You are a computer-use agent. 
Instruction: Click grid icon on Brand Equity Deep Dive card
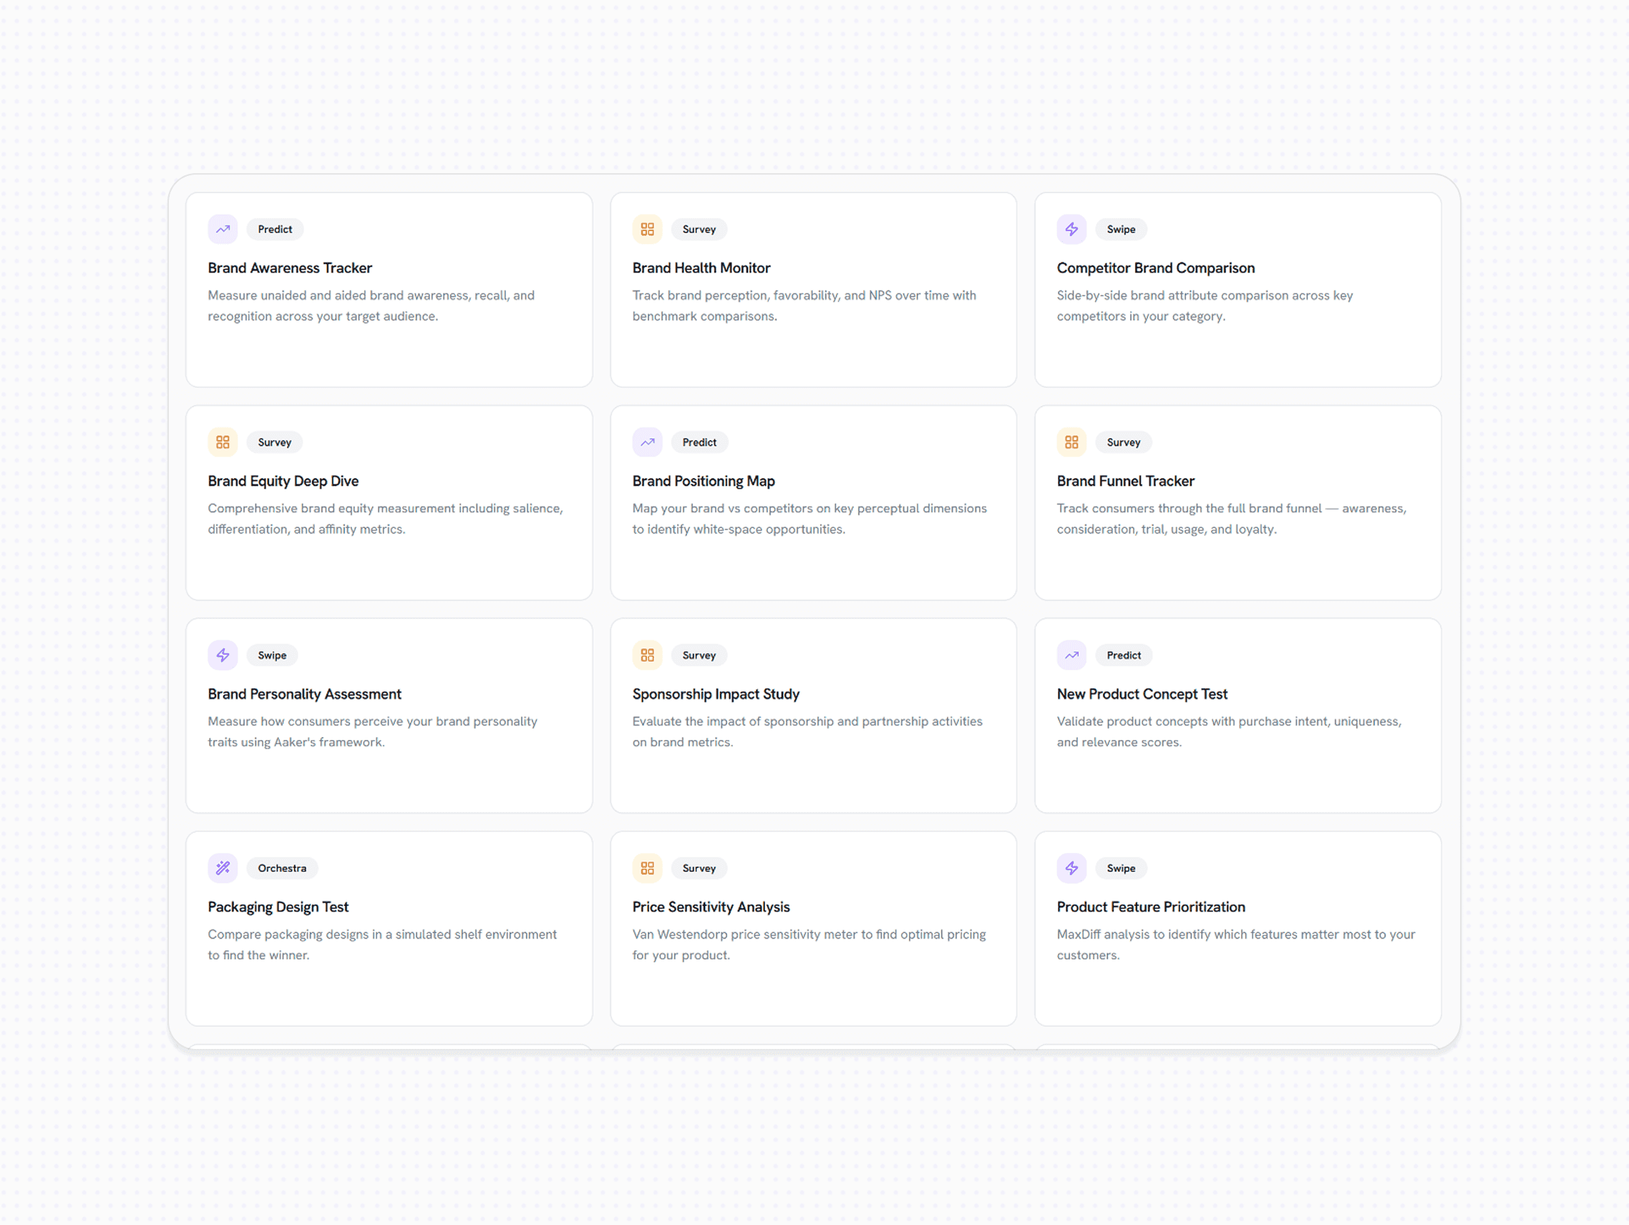(223, 442)
